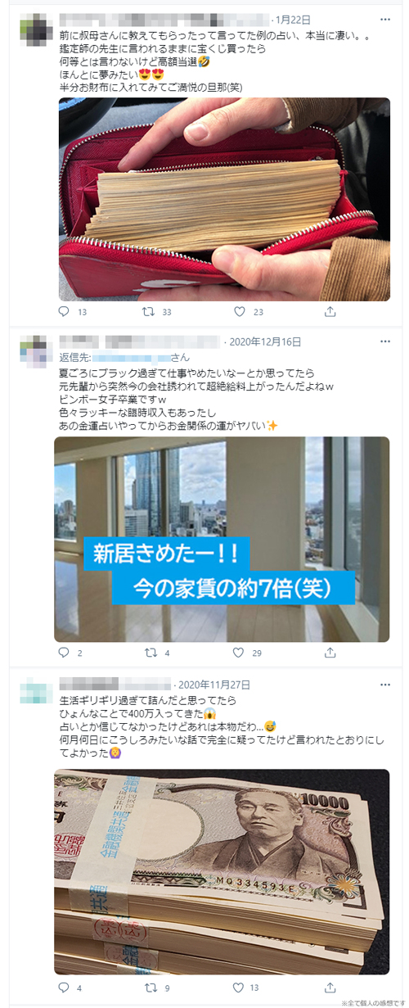Share the red wallet tweet

coord(330,311)
